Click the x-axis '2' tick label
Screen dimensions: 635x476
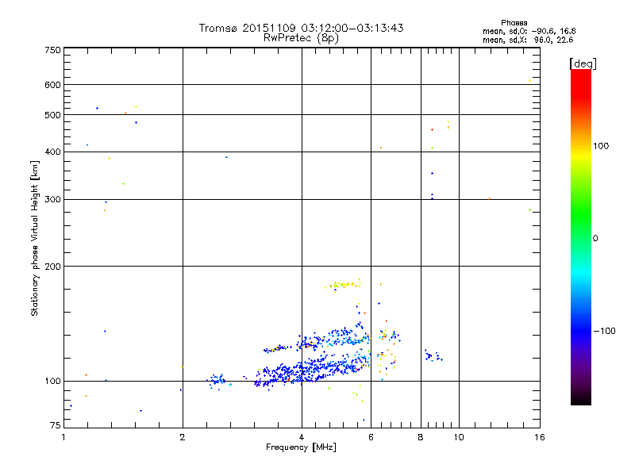click(183, 437)
